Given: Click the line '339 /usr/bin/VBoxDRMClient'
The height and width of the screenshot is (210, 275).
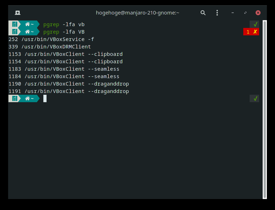Looking at the screenshot, I should [50, 47].
